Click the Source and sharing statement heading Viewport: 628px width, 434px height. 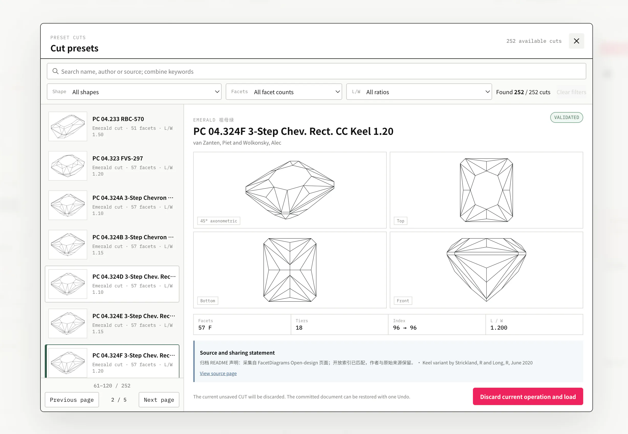click(x=237, y=353)
